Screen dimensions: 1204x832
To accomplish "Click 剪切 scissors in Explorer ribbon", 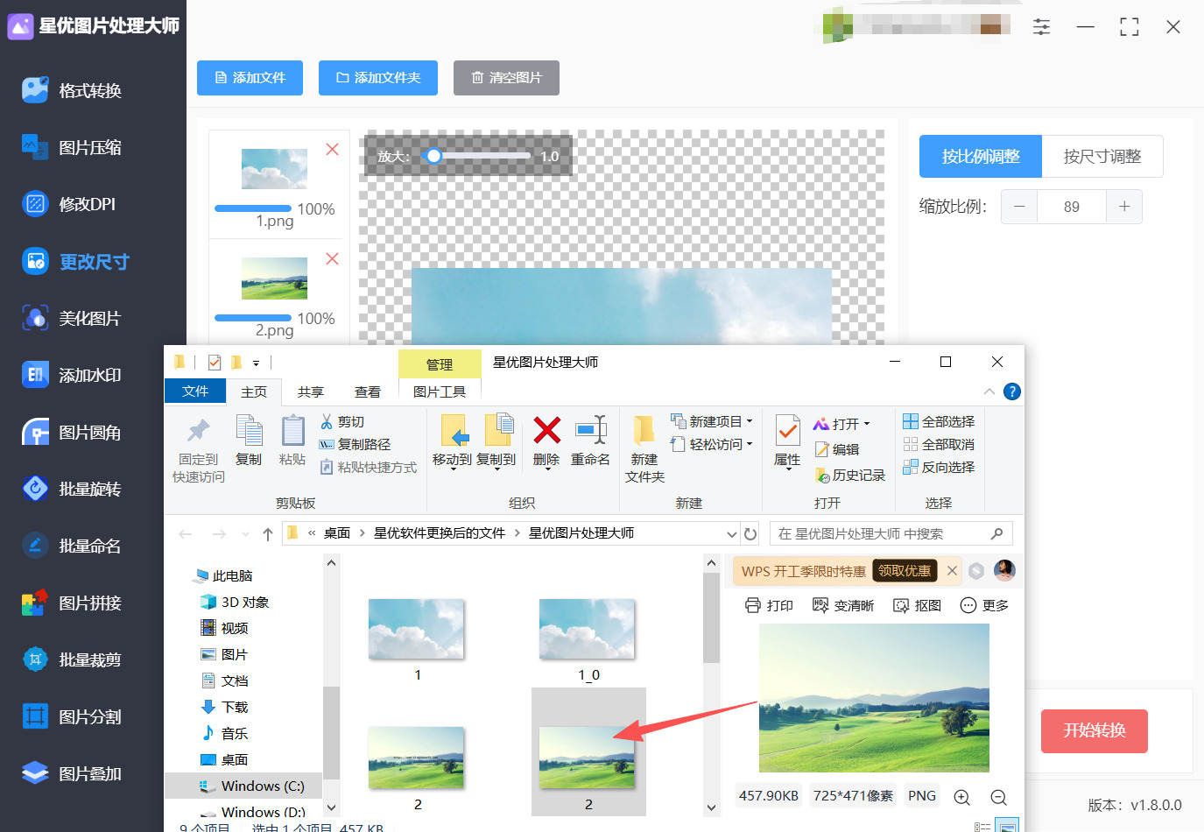I will pos(342,421).
